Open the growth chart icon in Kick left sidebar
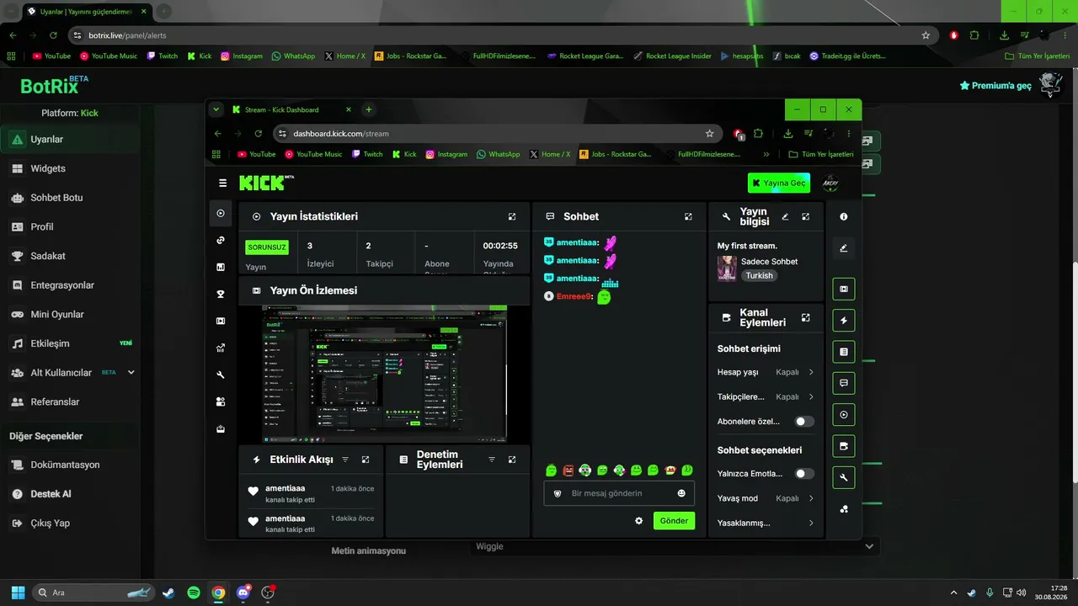1078x606 pixels. [221, 348]
